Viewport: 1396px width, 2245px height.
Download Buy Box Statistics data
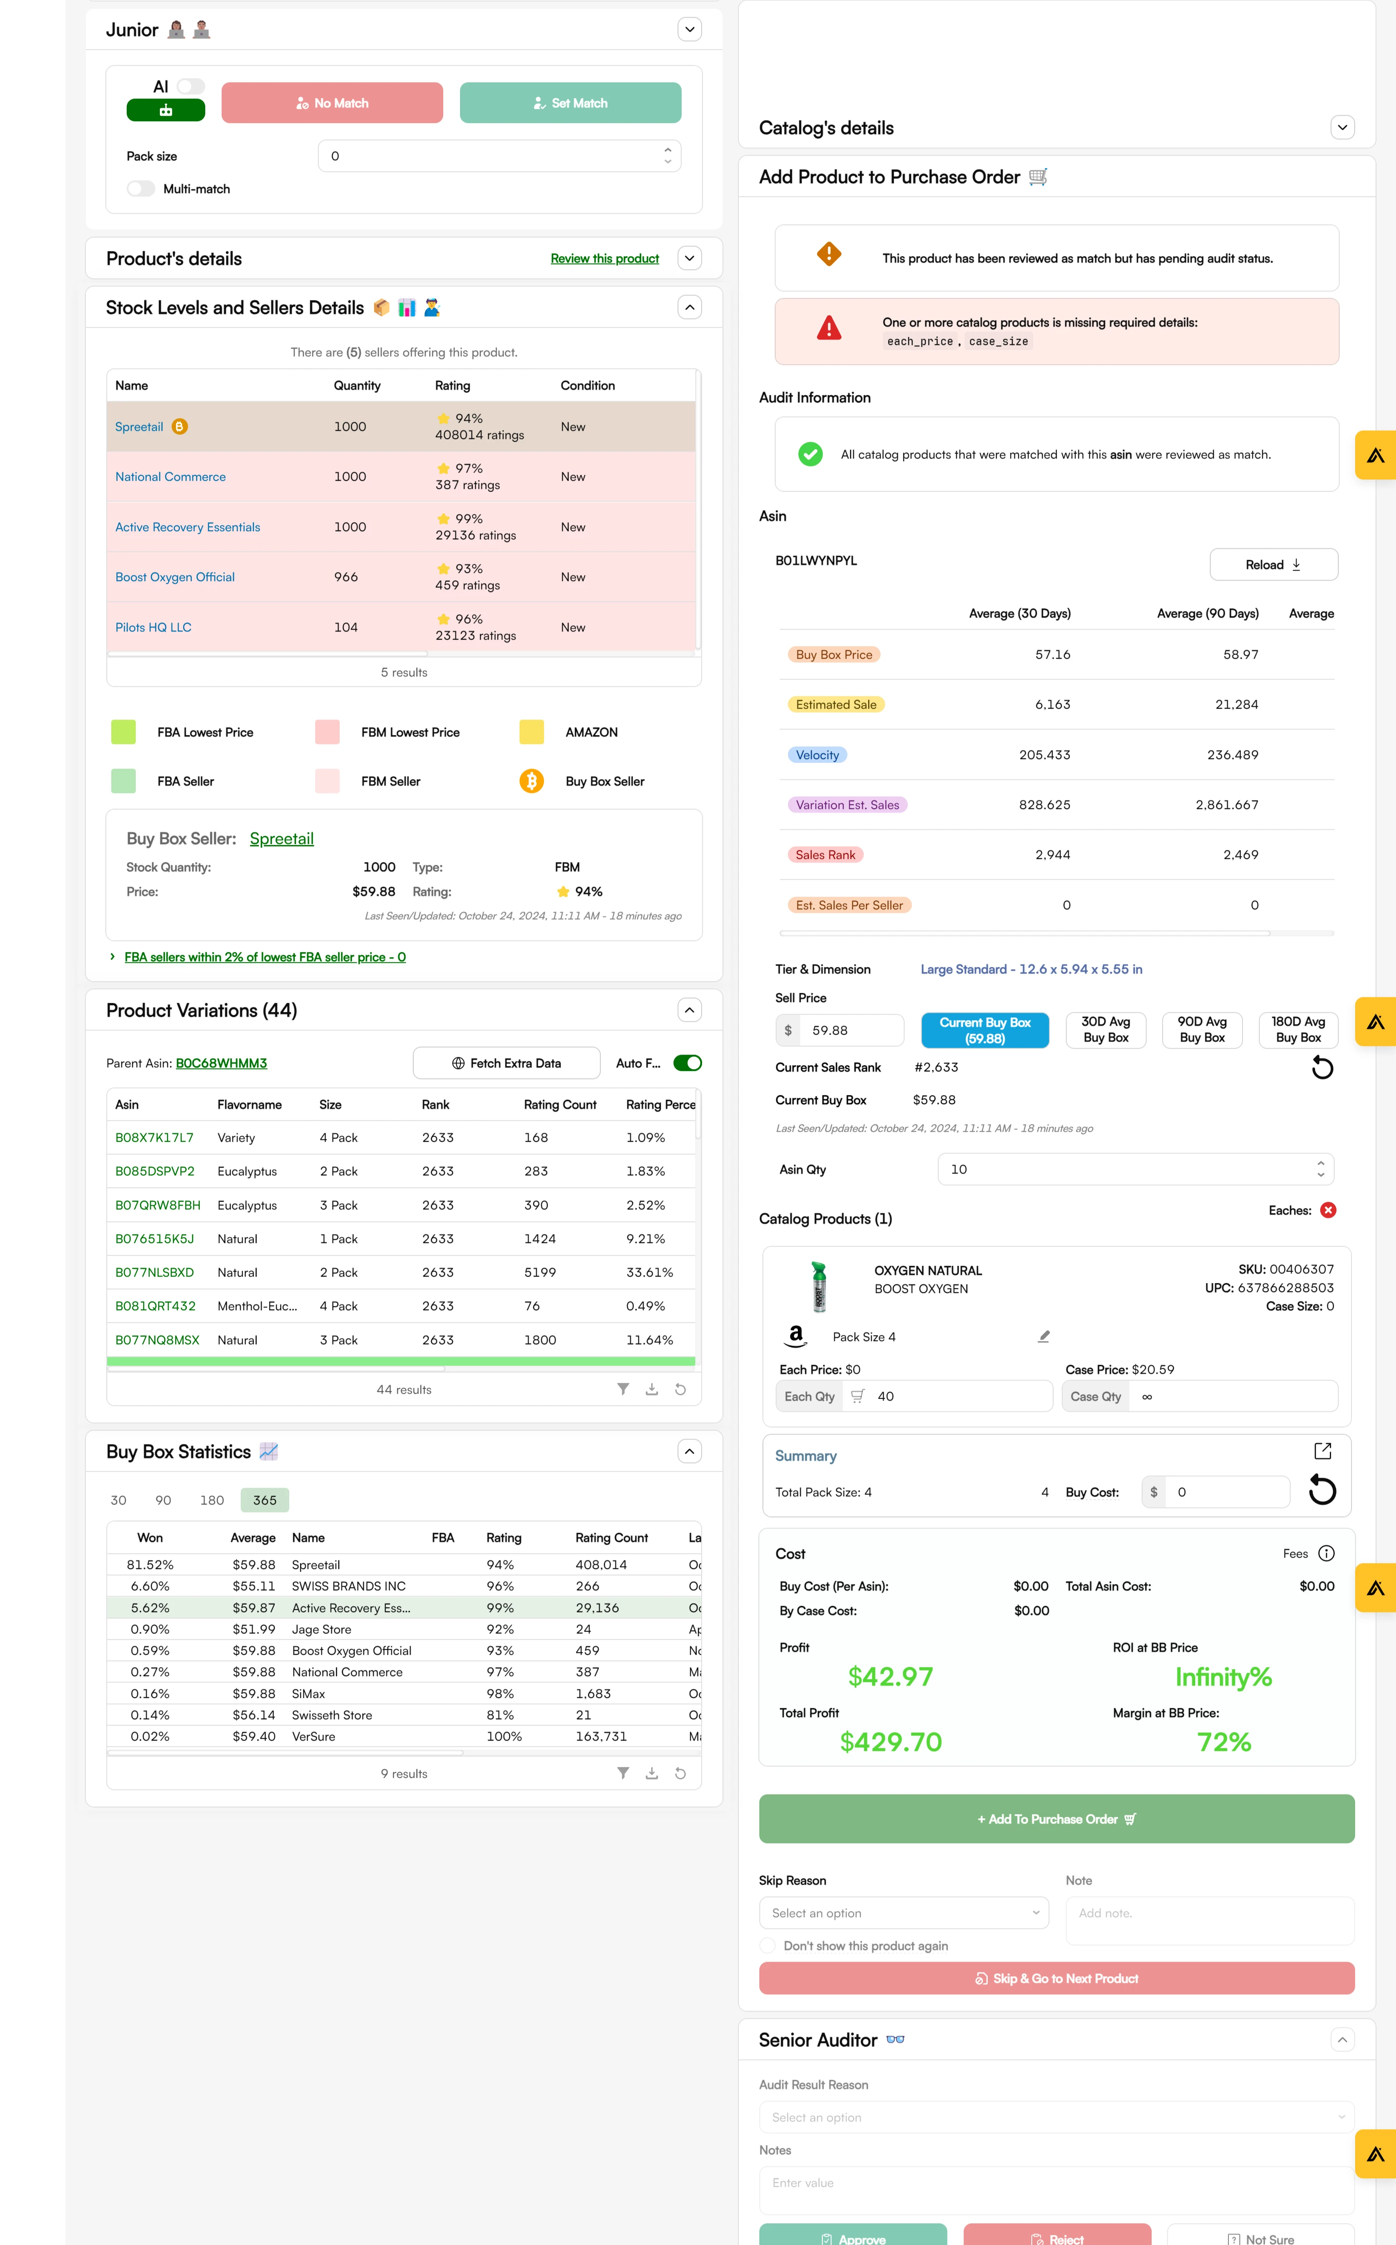click(652, 1772)
